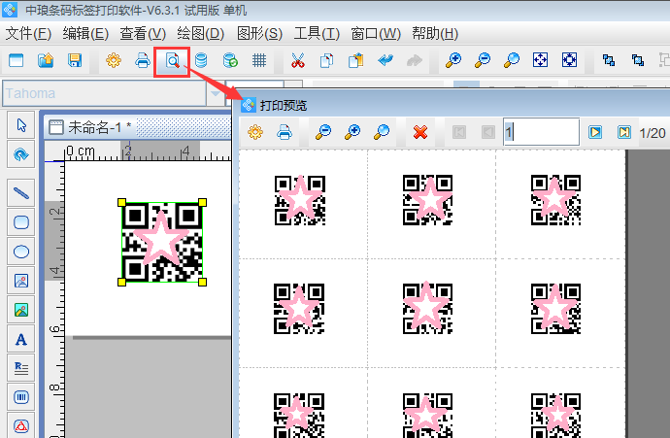Zoom in in print preview window
Viewport: 670px width, 438px height.
[x=352, y=132]
